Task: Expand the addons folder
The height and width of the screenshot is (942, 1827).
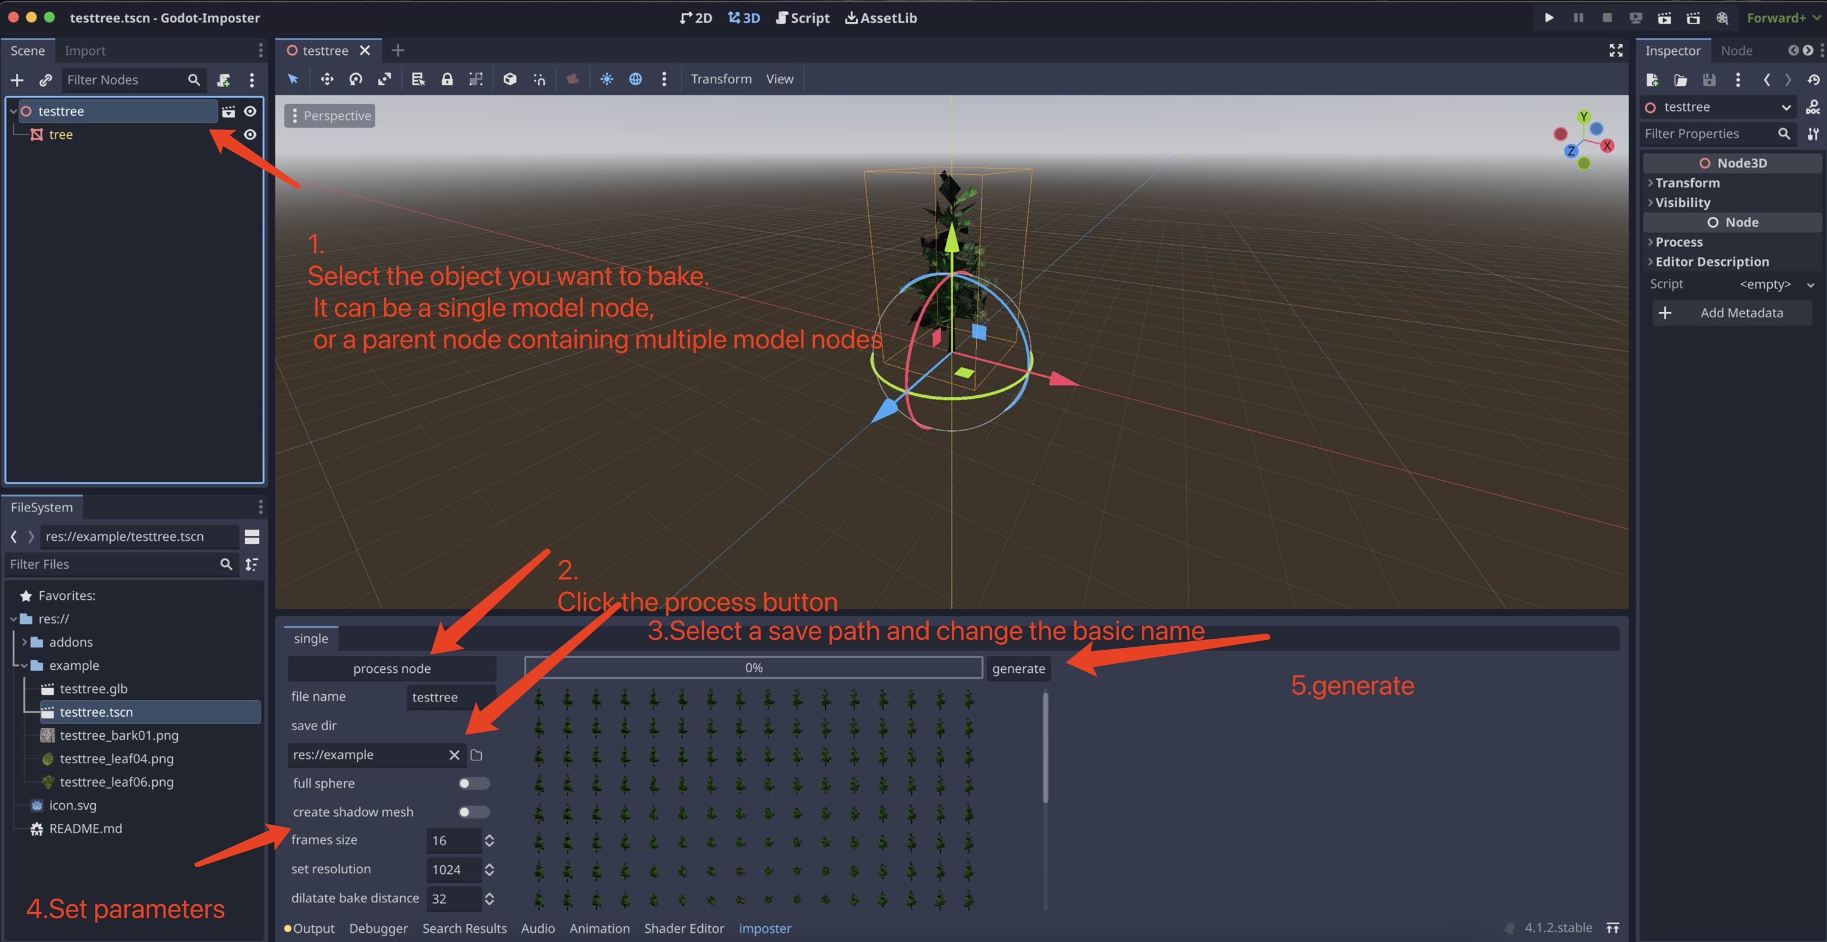Action: pos(24,642)
